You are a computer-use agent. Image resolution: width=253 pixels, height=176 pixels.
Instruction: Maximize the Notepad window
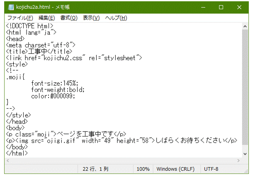(221, 7)
